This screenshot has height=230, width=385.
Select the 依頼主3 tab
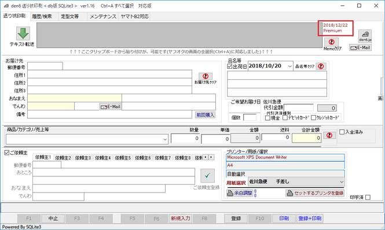click(x=83, y=158)
